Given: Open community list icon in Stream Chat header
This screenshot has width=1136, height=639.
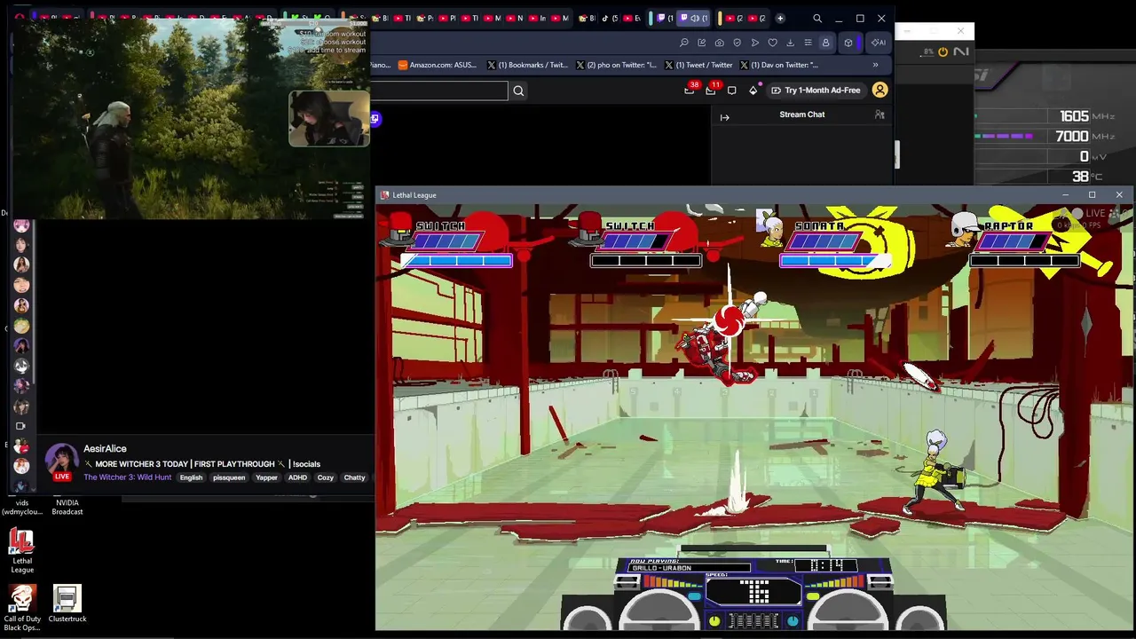Looking at the screenshot, I should (x=880, y=114).
